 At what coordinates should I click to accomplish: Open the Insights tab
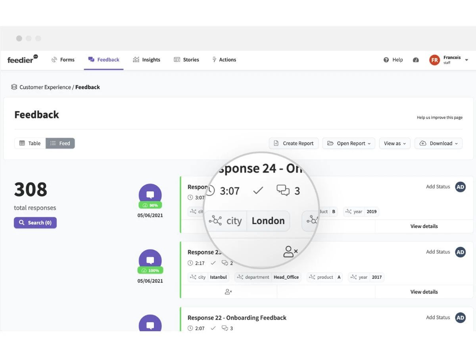[x=146, y=59]
